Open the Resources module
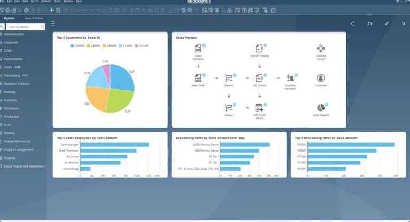 pyautogui.click(x=12, y=108)
